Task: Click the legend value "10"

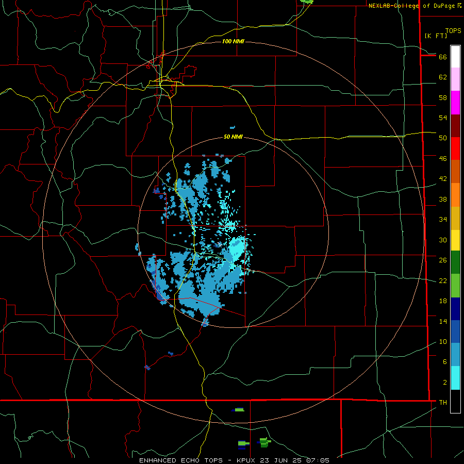Action: click(x=443, y=341)
